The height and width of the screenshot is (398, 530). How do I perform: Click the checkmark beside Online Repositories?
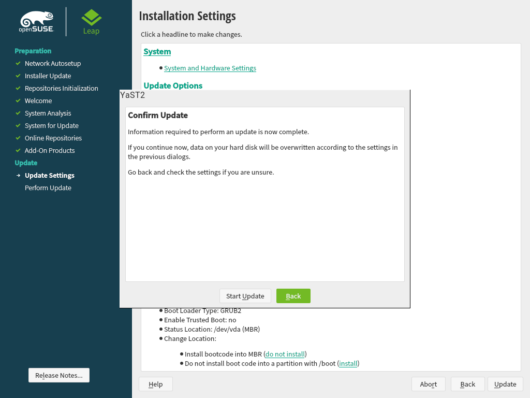pyautogui.click(x=18, y=138)
